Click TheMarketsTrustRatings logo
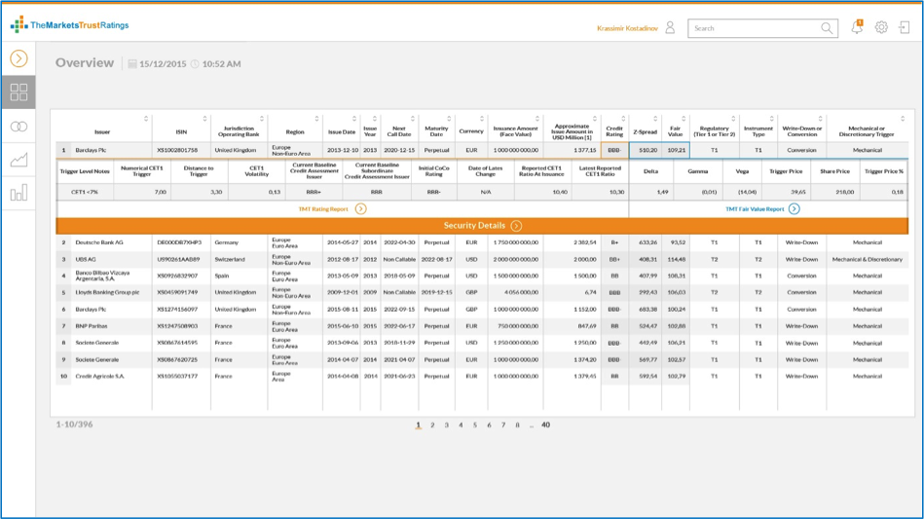This screenshot has width=924, height=519. [69, 24]
